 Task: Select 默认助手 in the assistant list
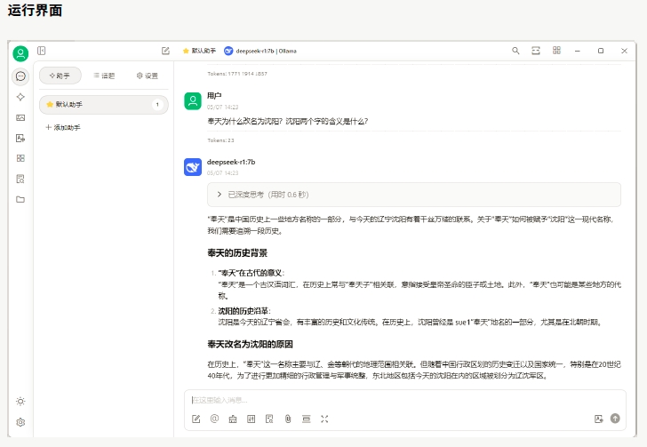tap(104, 105)
